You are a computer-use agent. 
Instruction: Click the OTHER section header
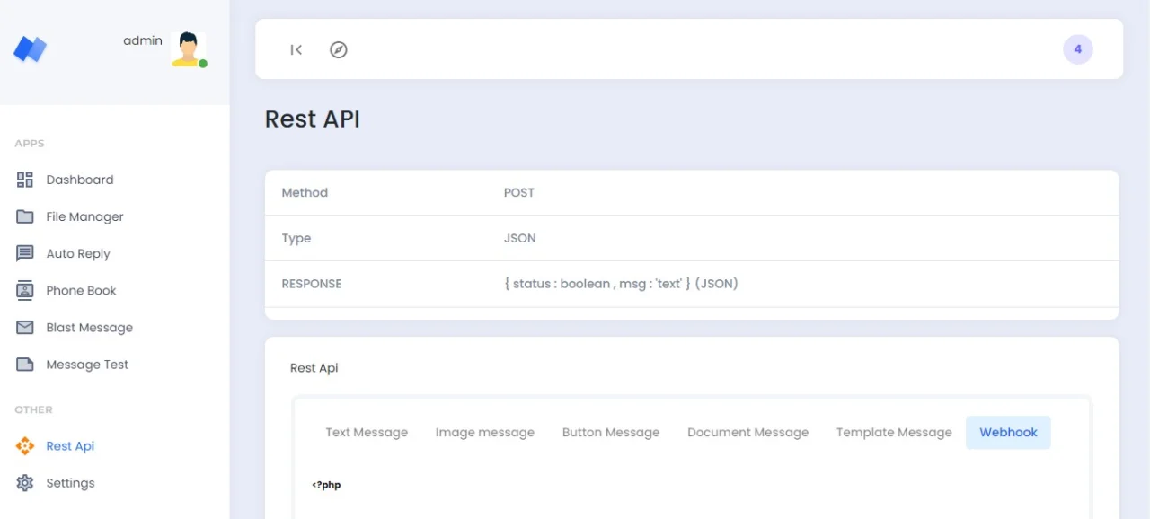(x=33, y=409)
